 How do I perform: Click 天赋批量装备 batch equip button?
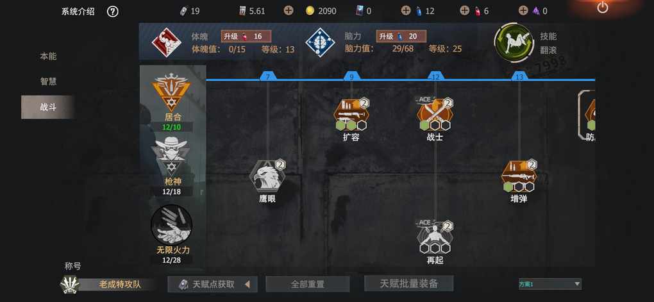pyautogui.click(x=409, y=283)
